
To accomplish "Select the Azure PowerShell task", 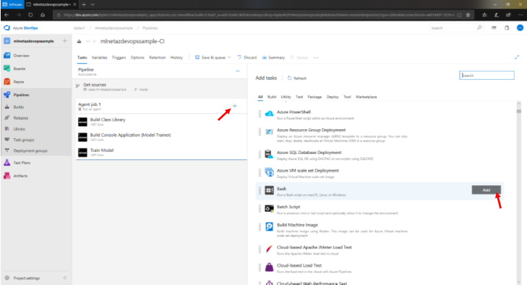I will [x=380, y=115].
